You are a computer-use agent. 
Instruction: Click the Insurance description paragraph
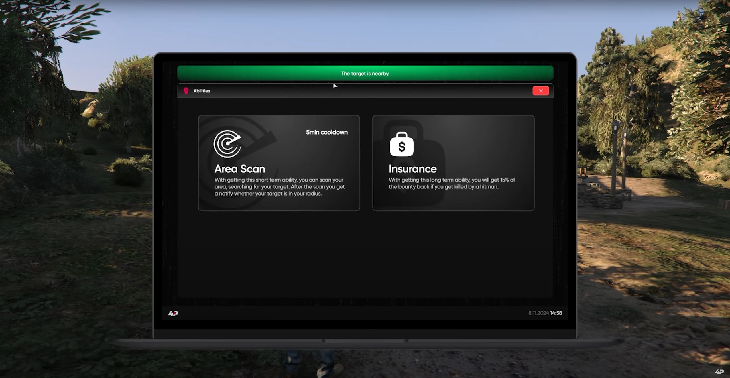[x=451, y=183]
